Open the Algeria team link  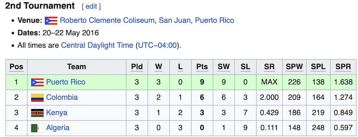[x=58, y=128]
